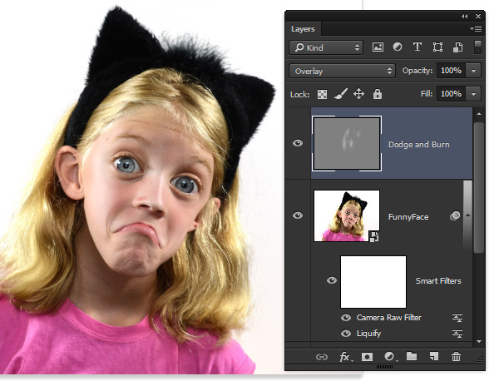
Task: Hide the FunnyFace layer
Action: (x=298, y=215)
